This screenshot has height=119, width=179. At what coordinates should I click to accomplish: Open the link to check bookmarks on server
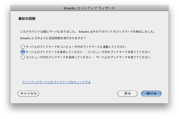click(x=56, y=82)
